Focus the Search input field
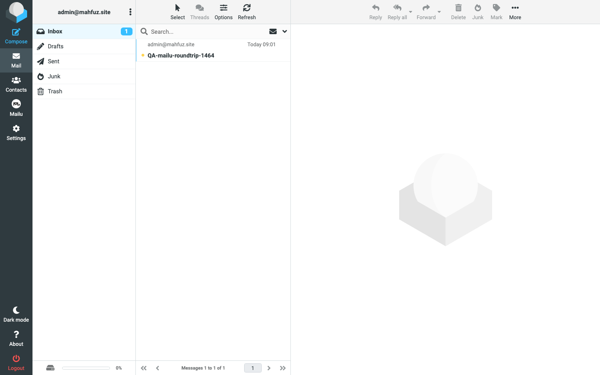 pos(207,32)
